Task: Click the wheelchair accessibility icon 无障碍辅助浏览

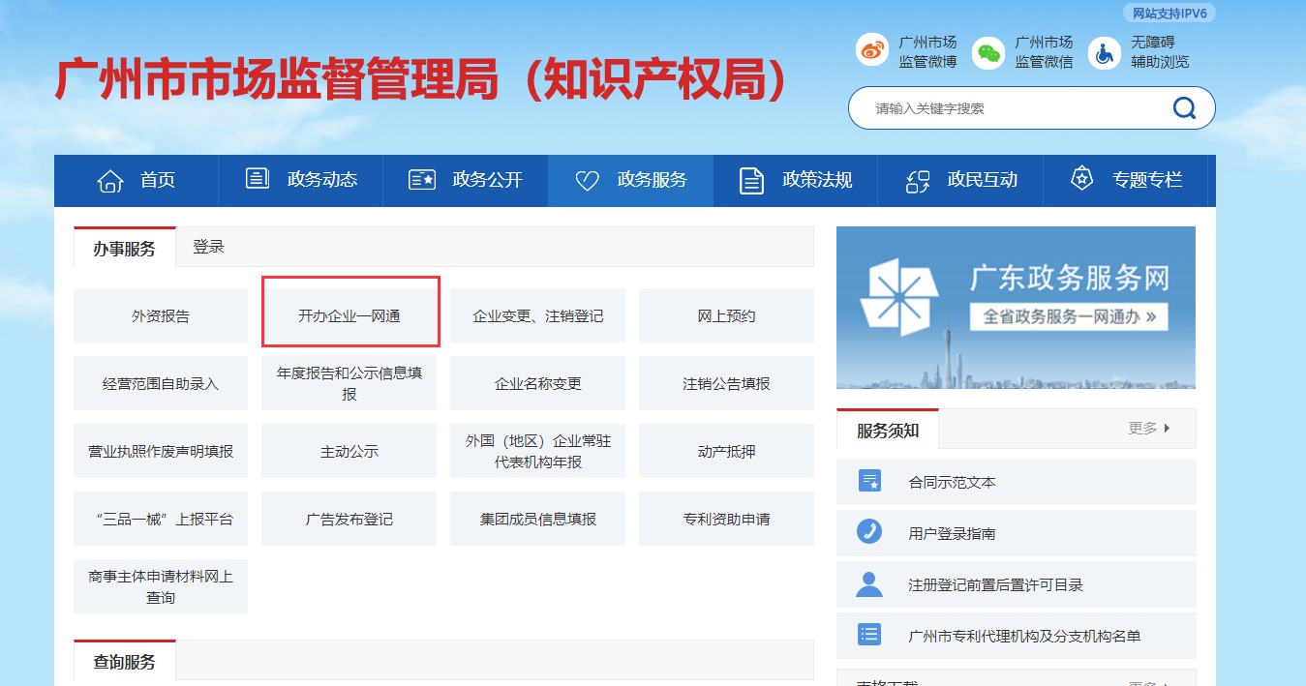Action: pos(1105,52)
